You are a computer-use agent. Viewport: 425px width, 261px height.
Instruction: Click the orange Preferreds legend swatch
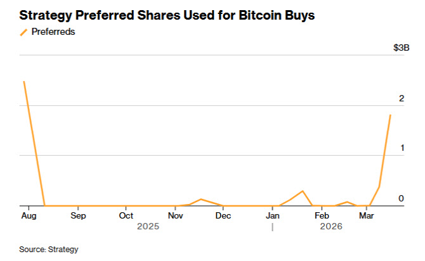23,32
